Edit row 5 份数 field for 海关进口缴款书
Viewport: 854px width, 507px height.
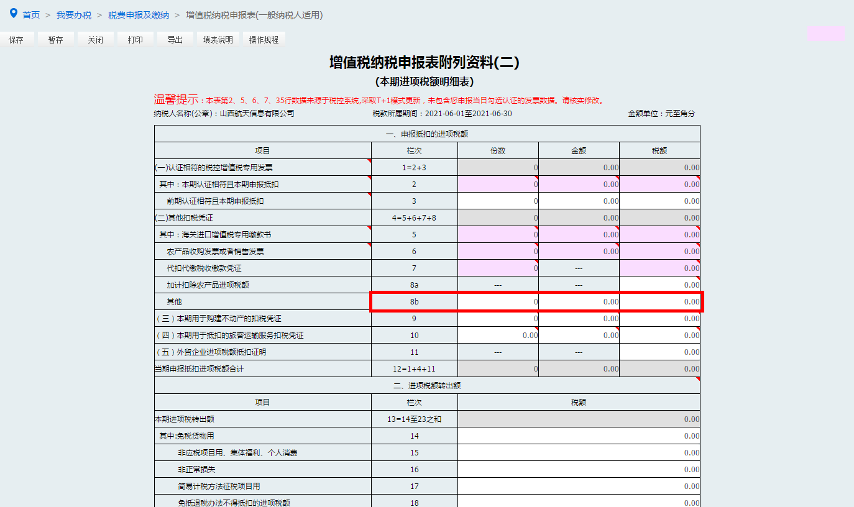pos(498,235)
